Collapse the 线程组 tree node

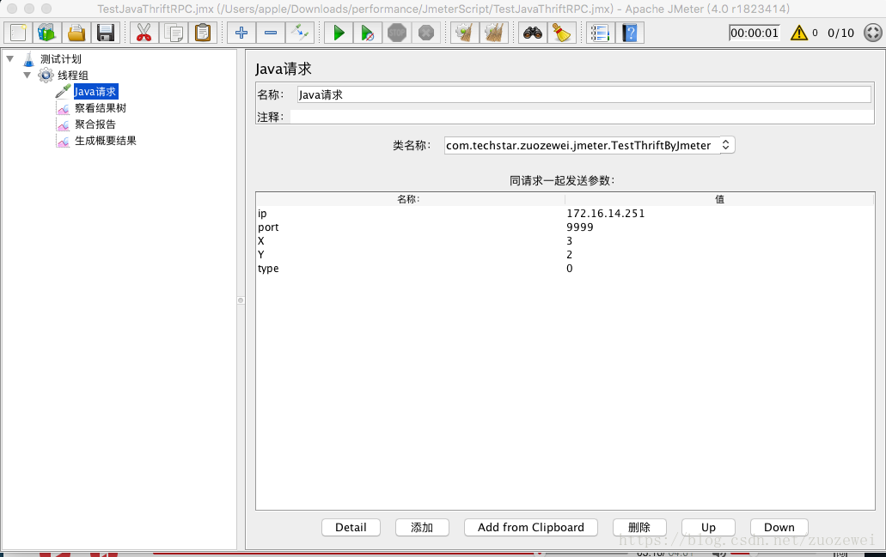tap(27, 75)
